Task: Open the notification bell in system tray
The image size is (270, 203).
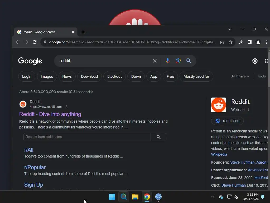Action: coord(263,197)
